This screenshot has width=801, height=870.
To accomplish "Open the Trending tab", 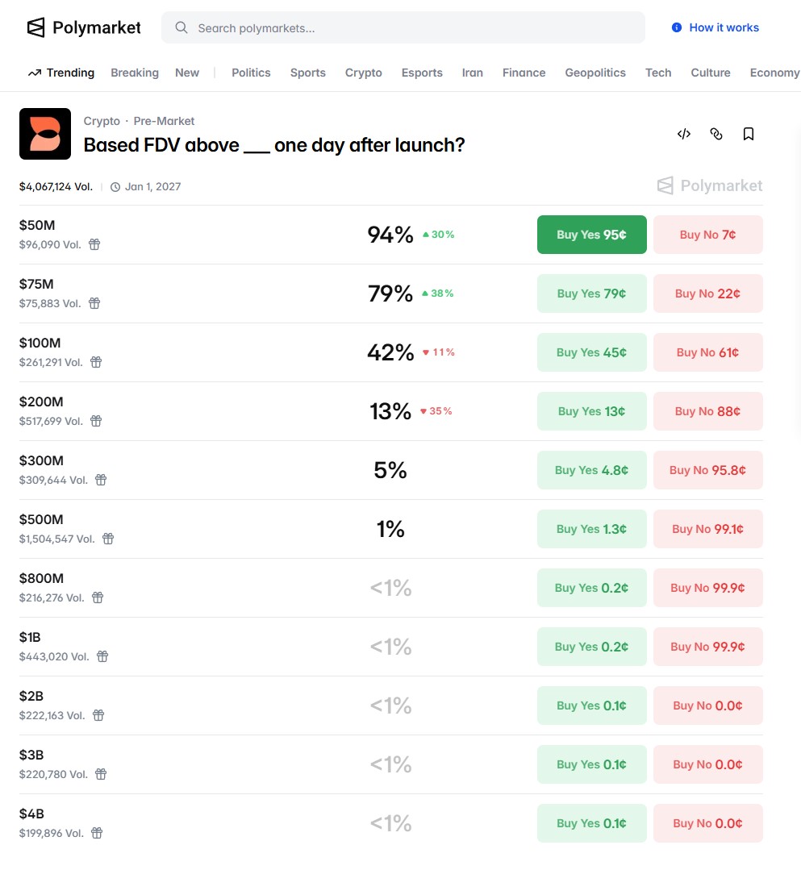I will 61,73.
